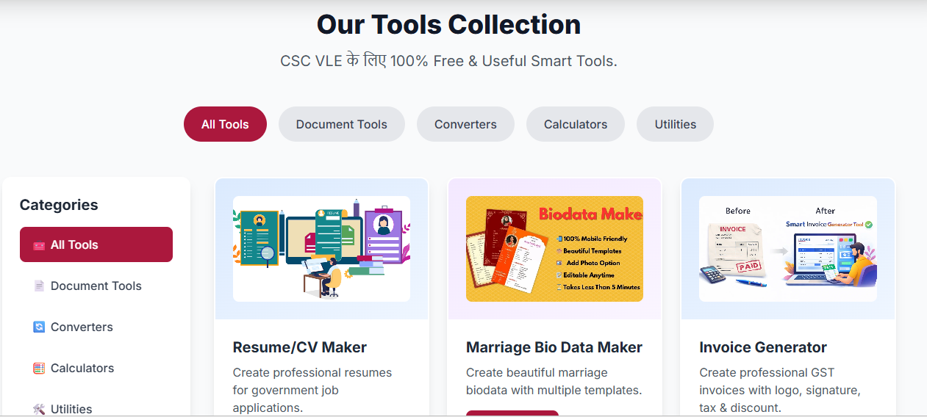This screenshot has height=417, width=927.
Task: Click the Calculators sidebar abacus icon
Action: click(x=39, y=369)
